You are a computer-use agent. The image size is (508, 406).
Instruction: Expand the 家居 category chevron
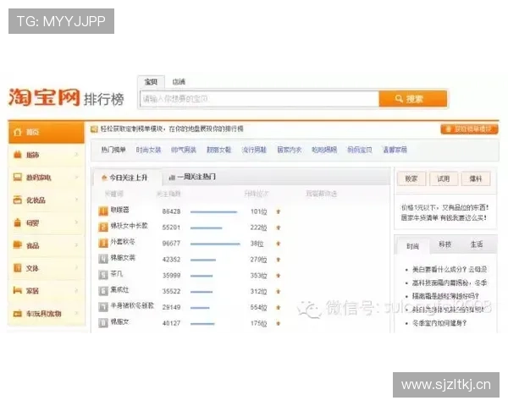tap(77, 290)
